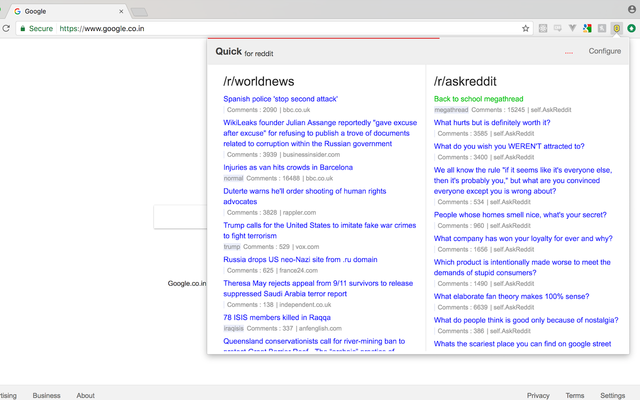Open a new tab with the blank tab button

point(139,11)
